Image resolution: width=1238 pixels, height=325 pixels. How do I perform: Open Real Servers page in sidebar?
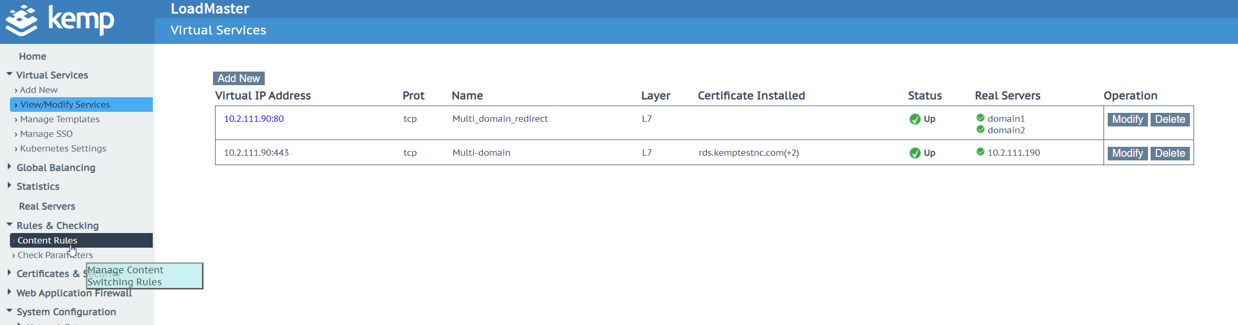point(47,206)
